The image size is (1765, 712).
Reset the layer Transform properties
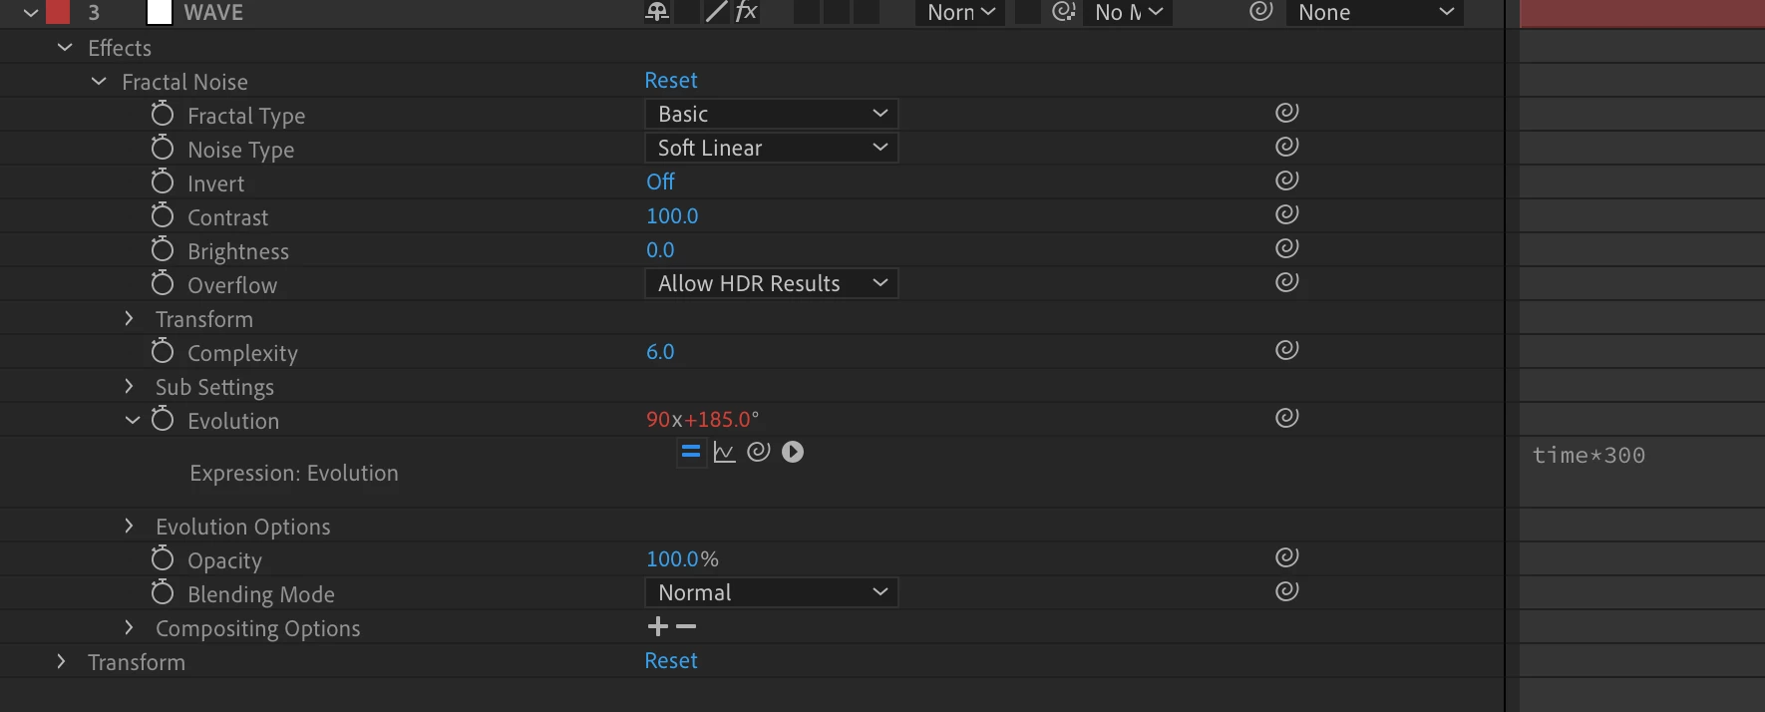671,660
